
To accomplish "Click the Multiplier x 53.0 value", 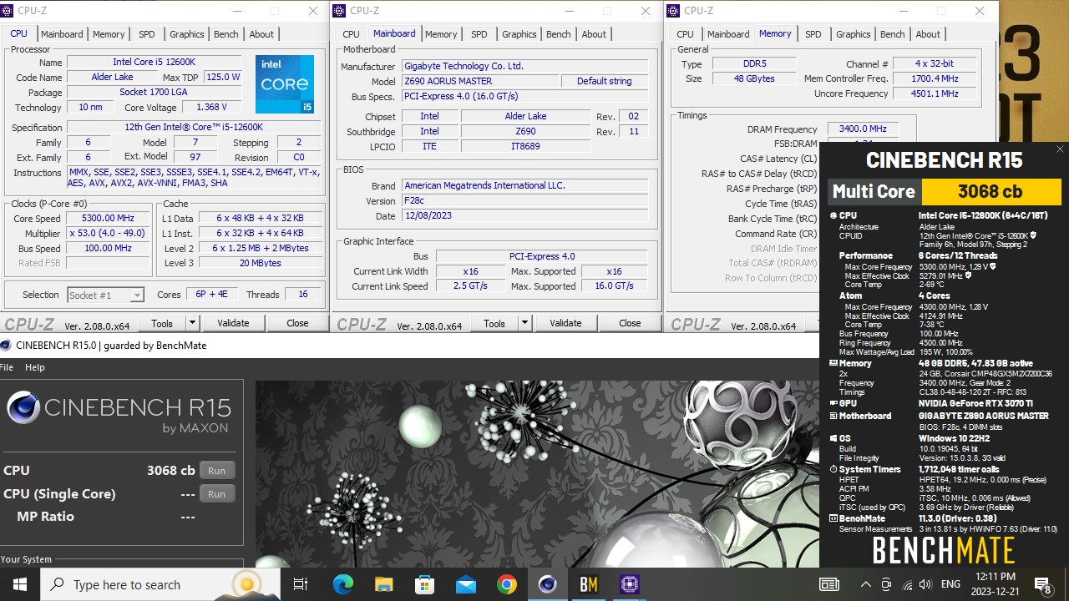I will [108, 234].
